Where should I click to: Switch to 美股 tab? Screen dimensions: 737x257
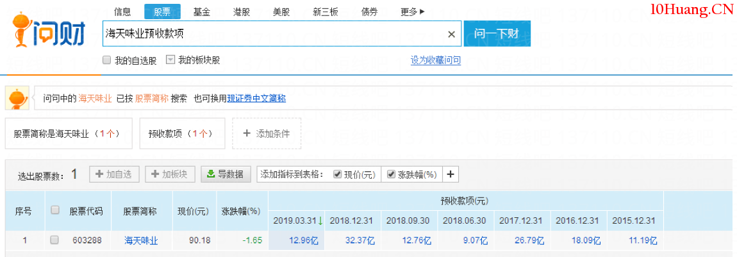tap(281, 12)
